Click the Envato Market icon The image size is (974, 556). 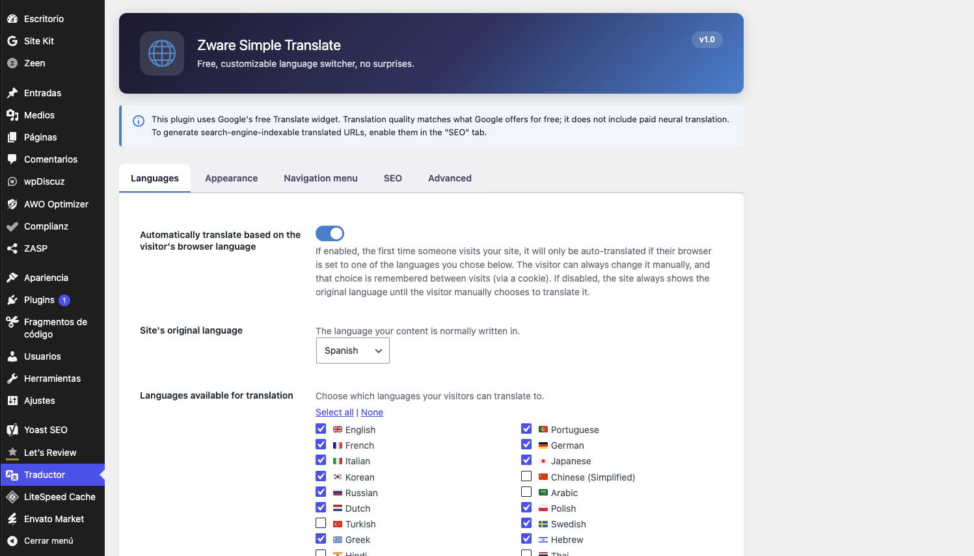pos(12,519)
